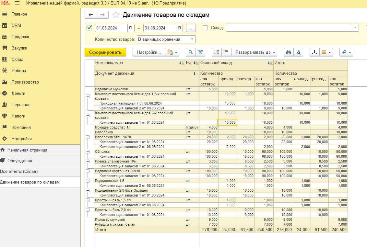Collapse Комплект постельного белья 1,5-х спальной group
Viewport: 367px width, 247px height.
(x=88, y=96)
